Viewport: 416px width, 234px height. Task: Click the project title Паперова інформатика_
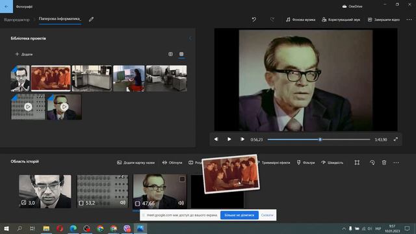pos(60,19)
